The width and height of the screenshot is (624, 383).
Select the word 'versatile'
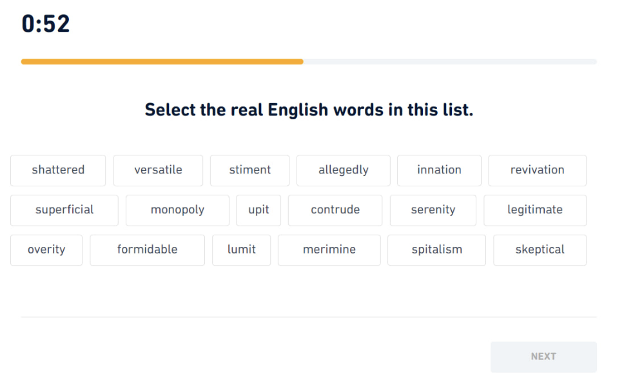158,170
